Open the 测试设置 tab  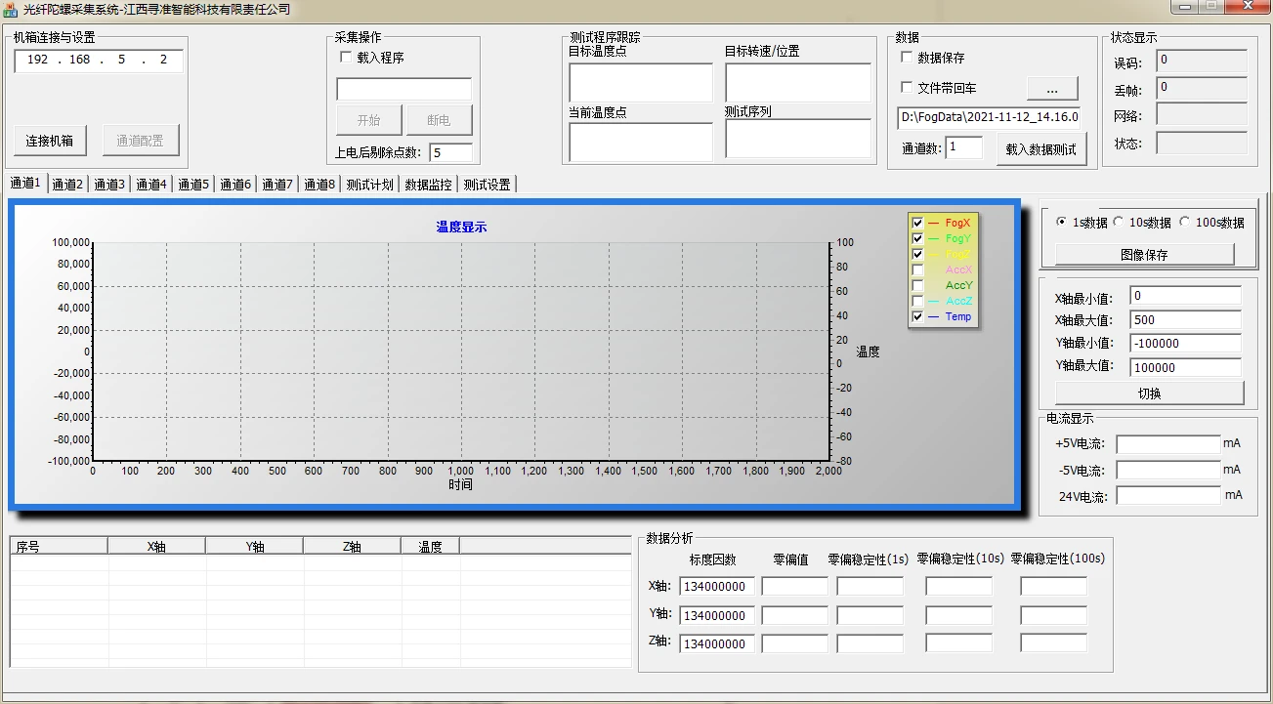coord(488,185)
